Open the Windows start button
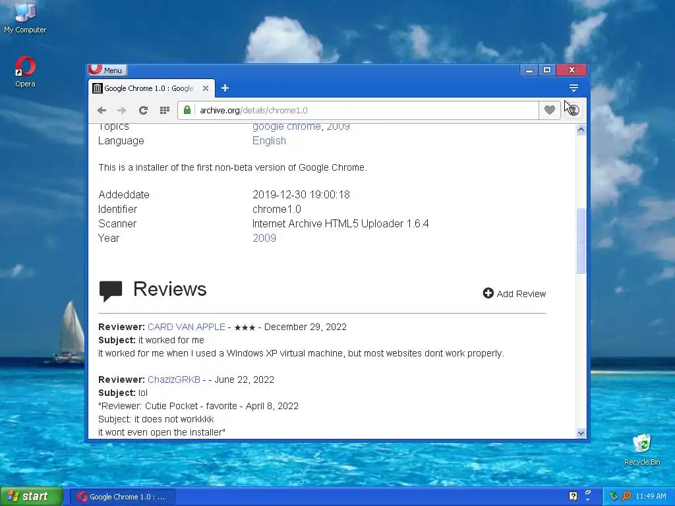The height and width of the screenshot is (506, 675). (x=32, y=497)
